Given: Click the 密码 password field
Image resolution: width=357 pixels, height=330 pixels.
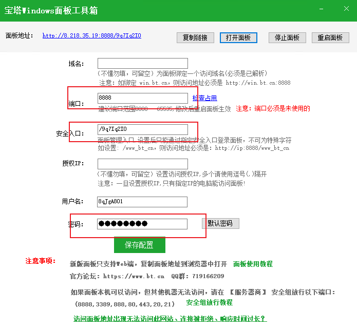Looking at the screenshot, I should tap(142, 224).
